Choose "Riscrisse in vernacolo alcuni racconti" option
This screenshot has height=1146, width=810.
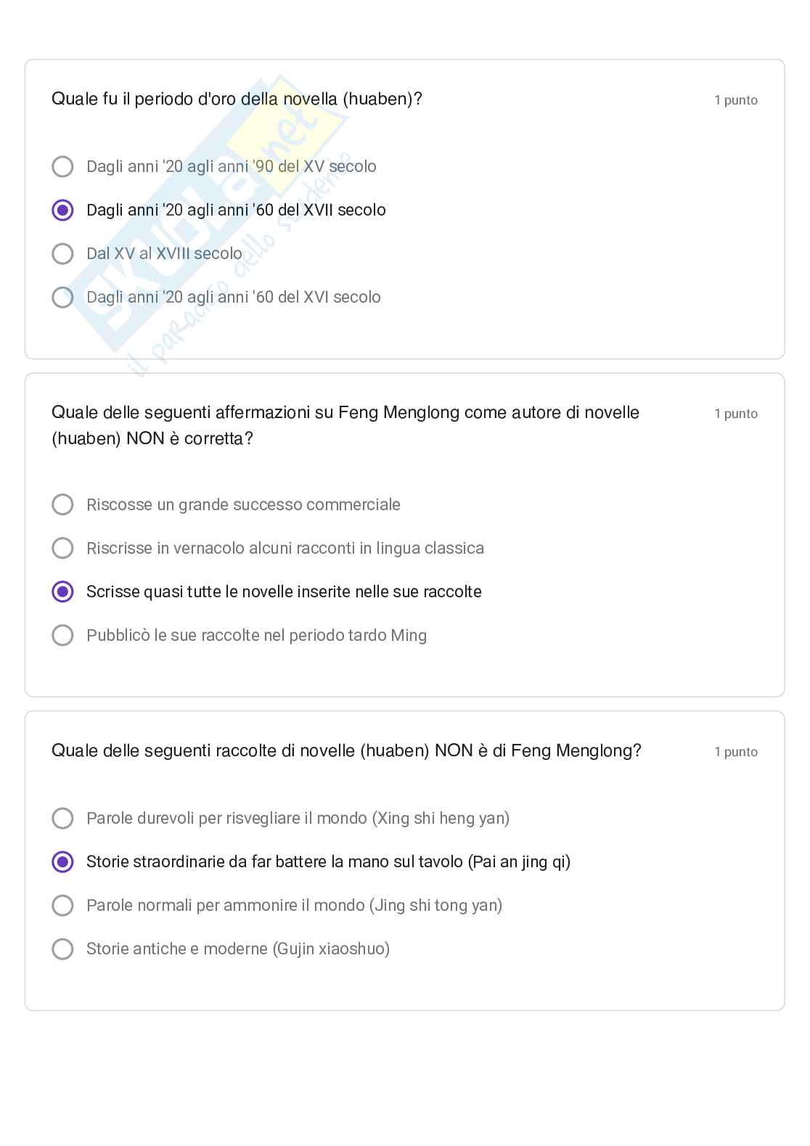(x=63, y=548)
